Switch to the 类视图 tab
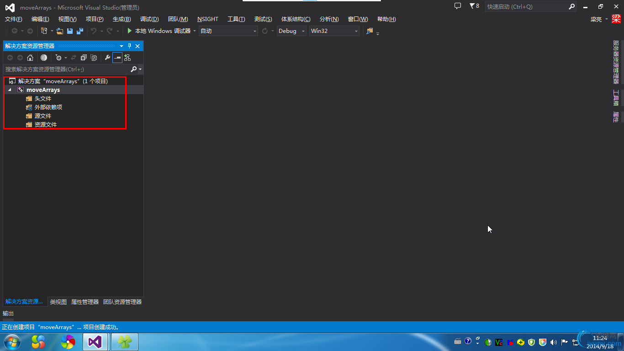This screenshot has width=624, height=351. [x=58, y=302]
